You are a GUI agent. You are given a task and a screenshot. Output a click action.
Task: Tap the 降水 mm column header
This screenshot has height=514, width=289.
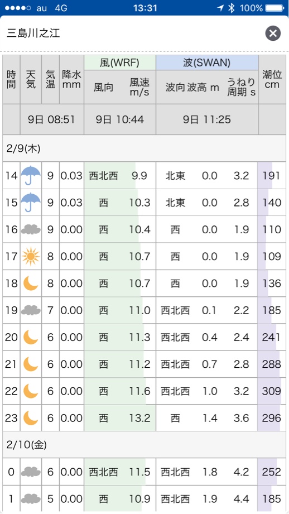(71, 79)
